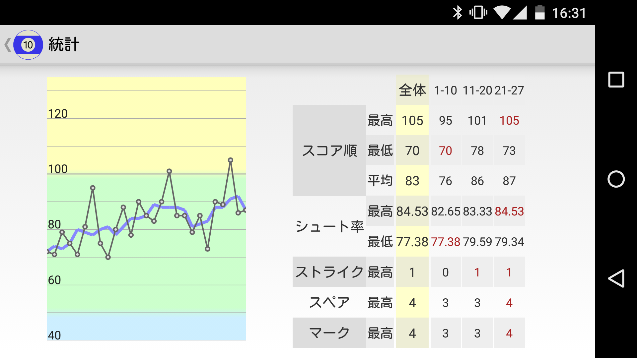Tap overall highest score 105 in 全体 column

(x=412, y=120)
